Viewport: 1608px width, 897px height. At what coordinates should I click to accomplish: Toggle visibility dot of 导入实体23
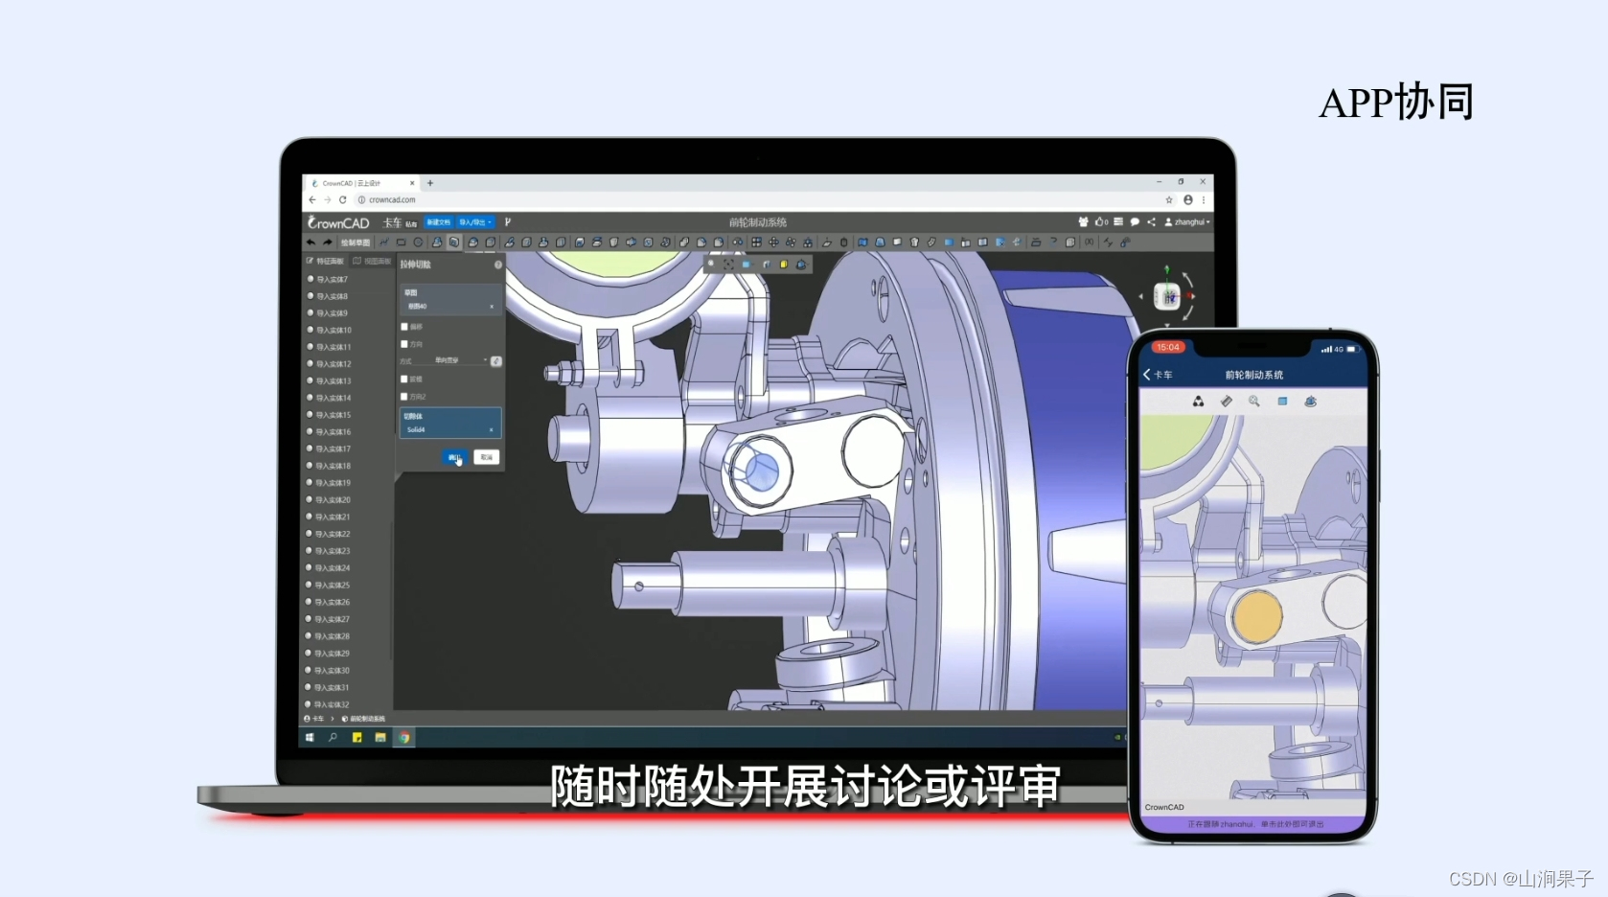click(x=310, y=551)
